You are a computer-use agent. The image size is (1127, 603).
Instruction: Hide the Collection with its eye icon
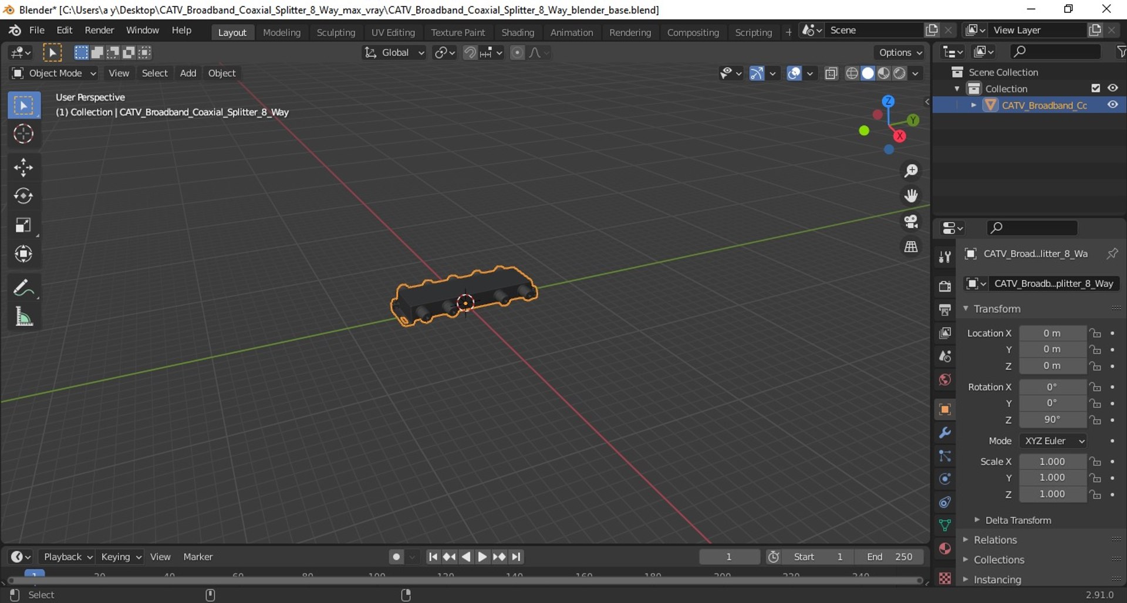pos(1113,88)
